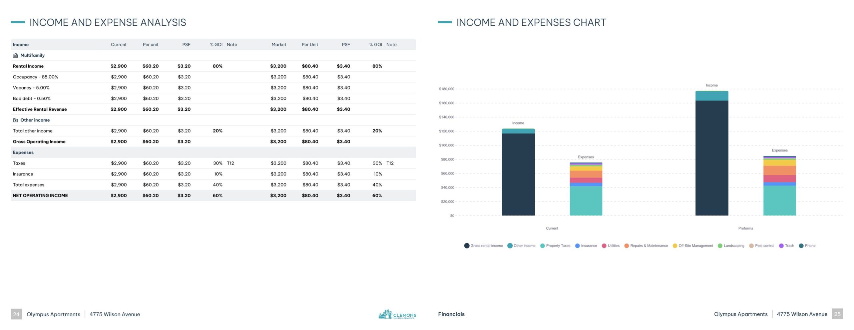Click the Financials footer label
The height and width of the screenshot is (330, 854).
pos(451,314)
